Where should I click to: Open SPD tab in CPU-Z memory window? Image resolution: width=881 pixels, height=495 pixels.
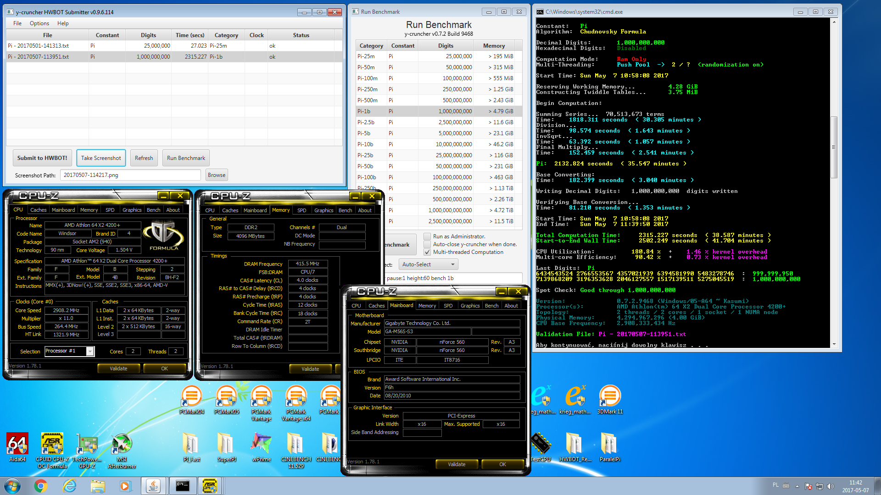(301, 210)
